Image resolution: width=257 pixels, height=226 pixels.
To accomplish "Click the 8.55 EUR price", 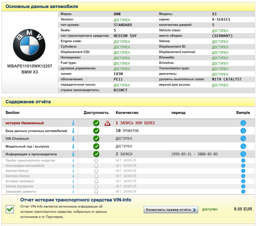I will (243, 209).
